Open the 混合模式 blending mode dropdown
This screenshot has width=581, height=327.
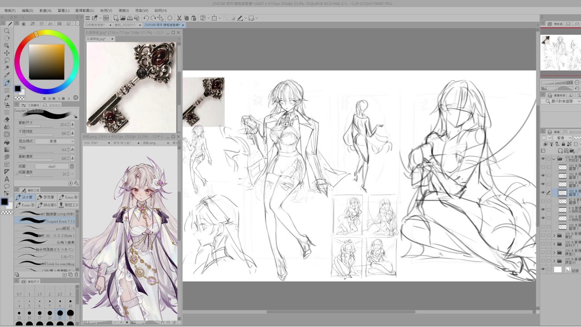pyautogui.click(x=54, y=141)
